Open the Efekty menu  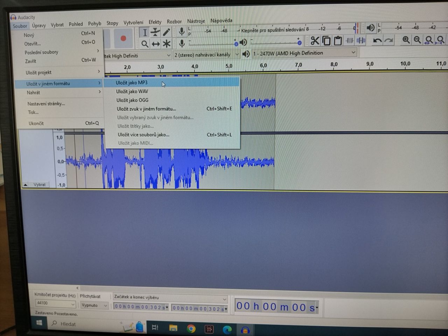(155, 22)
